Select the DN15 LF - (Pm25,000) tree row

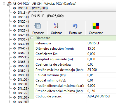pos(33,8)
